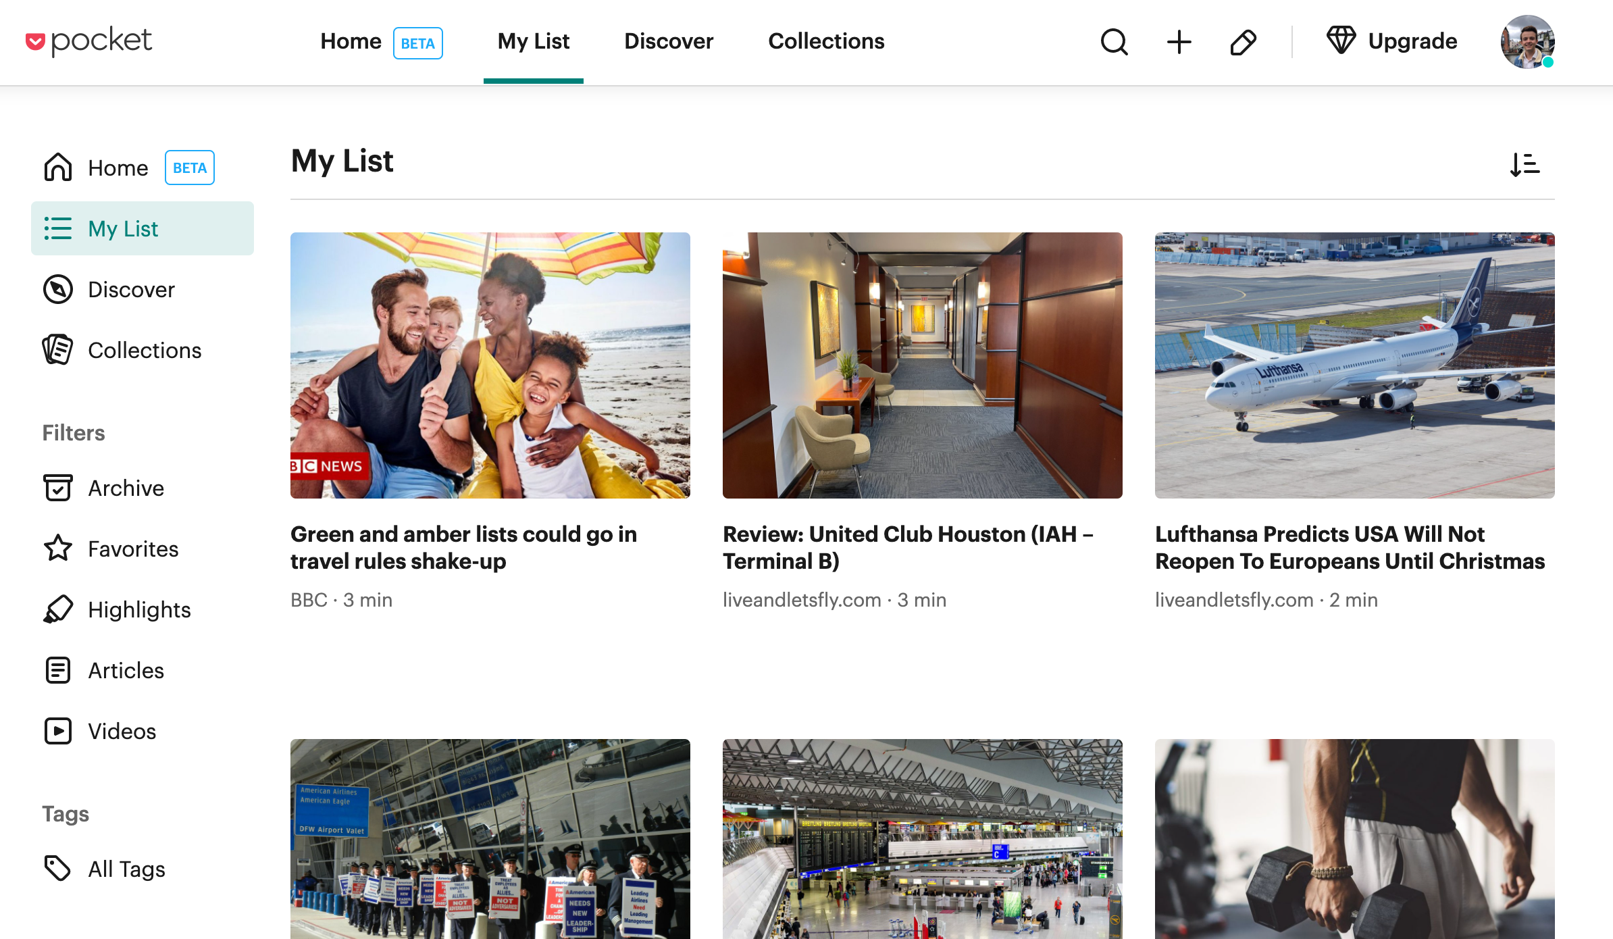1613x939 pixels.
Task: Click the Pocket logo
Action: pyautogui.click(x=88, y=41)
